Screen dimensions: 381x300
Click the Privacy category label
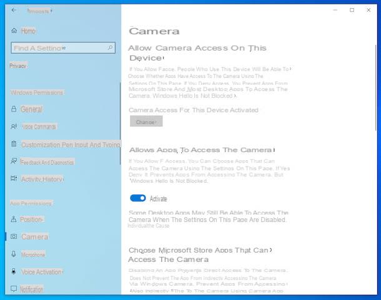coord(18,65)
